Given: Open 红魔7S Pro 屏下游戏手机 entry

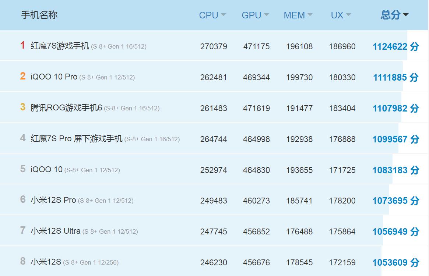Looking at the screenshot, I should click(105, 139).
